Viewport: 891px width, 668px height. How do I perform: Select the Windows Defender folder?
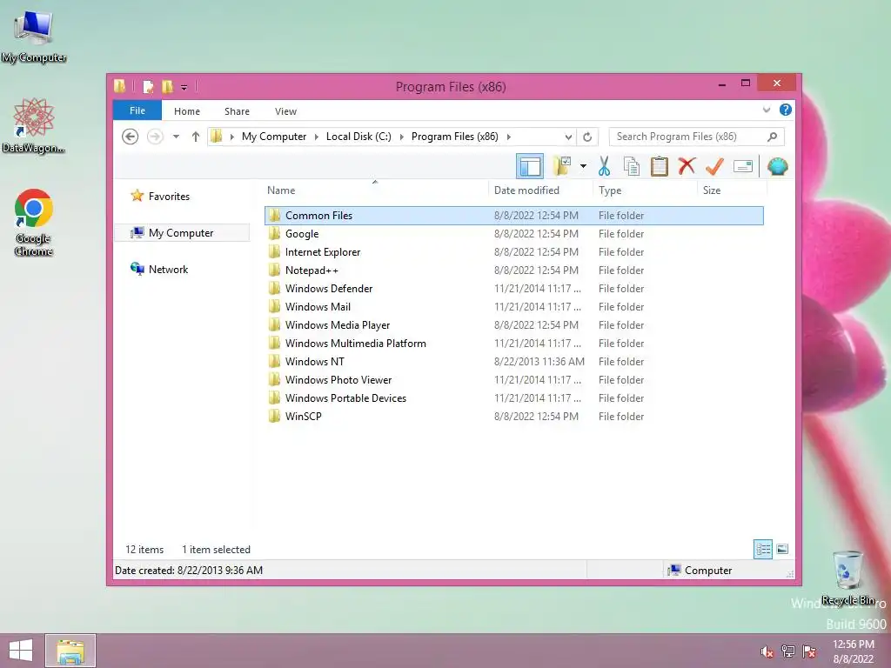coord(514,288)
